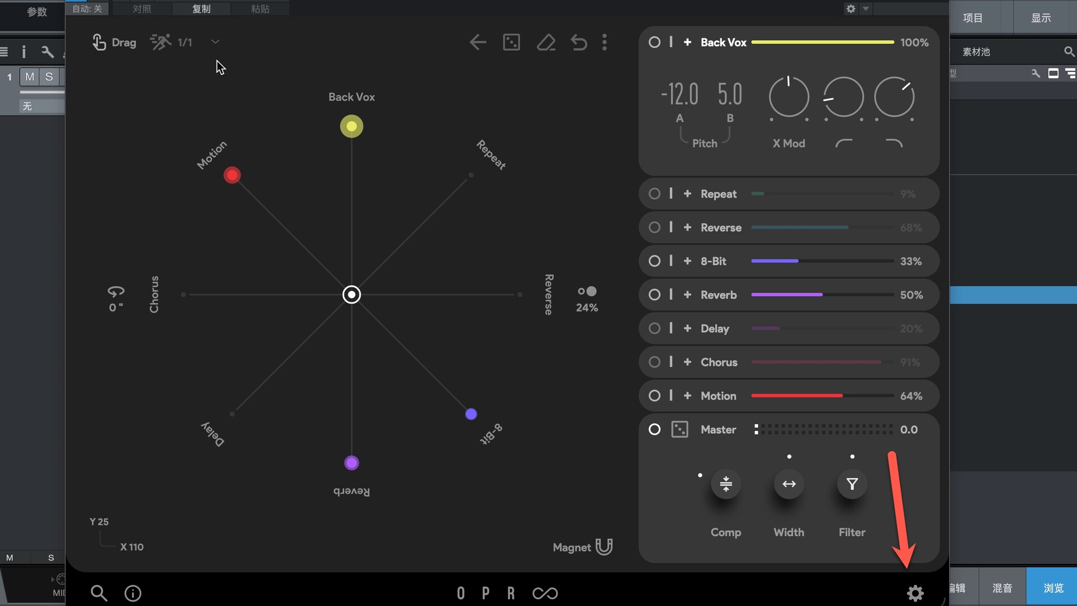Screen dimensions: 1077x606
Task: Toggle the Master power circle
Action: [654, 429]
